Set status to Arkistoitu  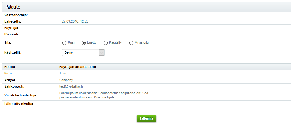tap(132, 43)
